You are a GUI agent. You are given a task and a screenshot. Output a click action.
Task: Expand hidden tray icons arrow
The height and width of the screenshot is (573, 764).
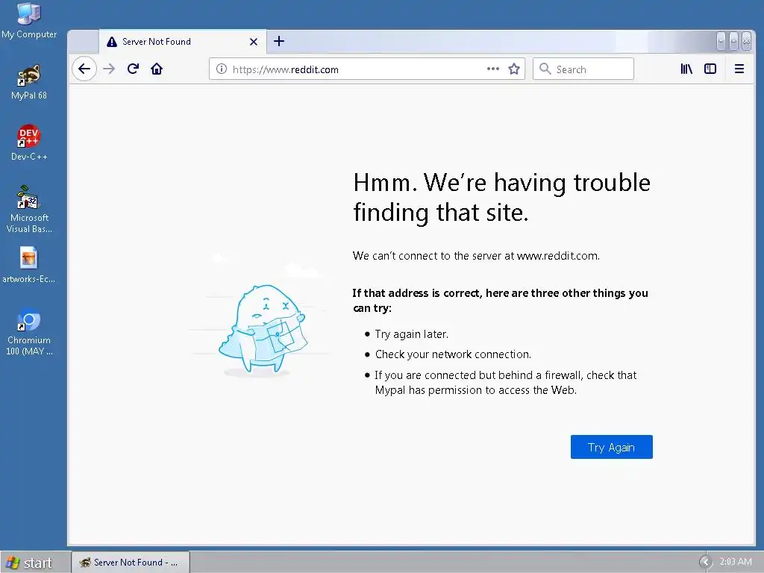coord(706,563)
